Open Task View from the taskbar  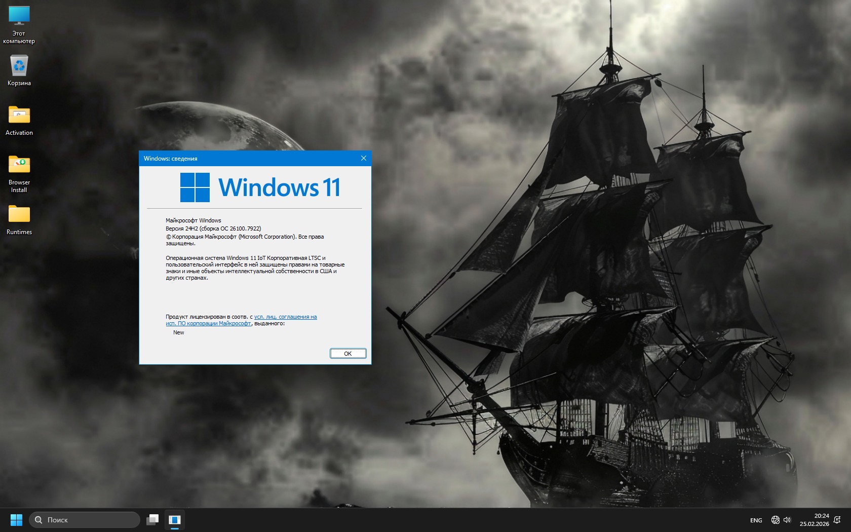click(152, 520)
